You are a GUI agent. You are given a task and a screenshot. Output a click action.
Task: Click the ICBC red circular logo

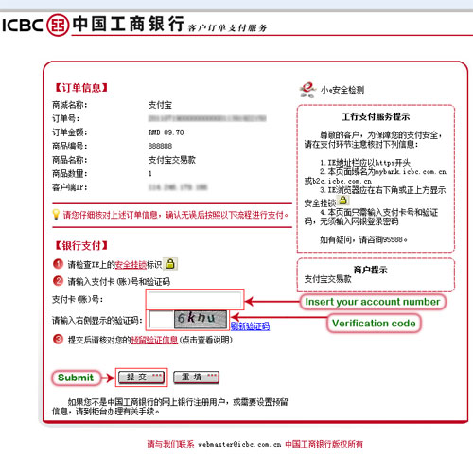(x=58, y=25)
